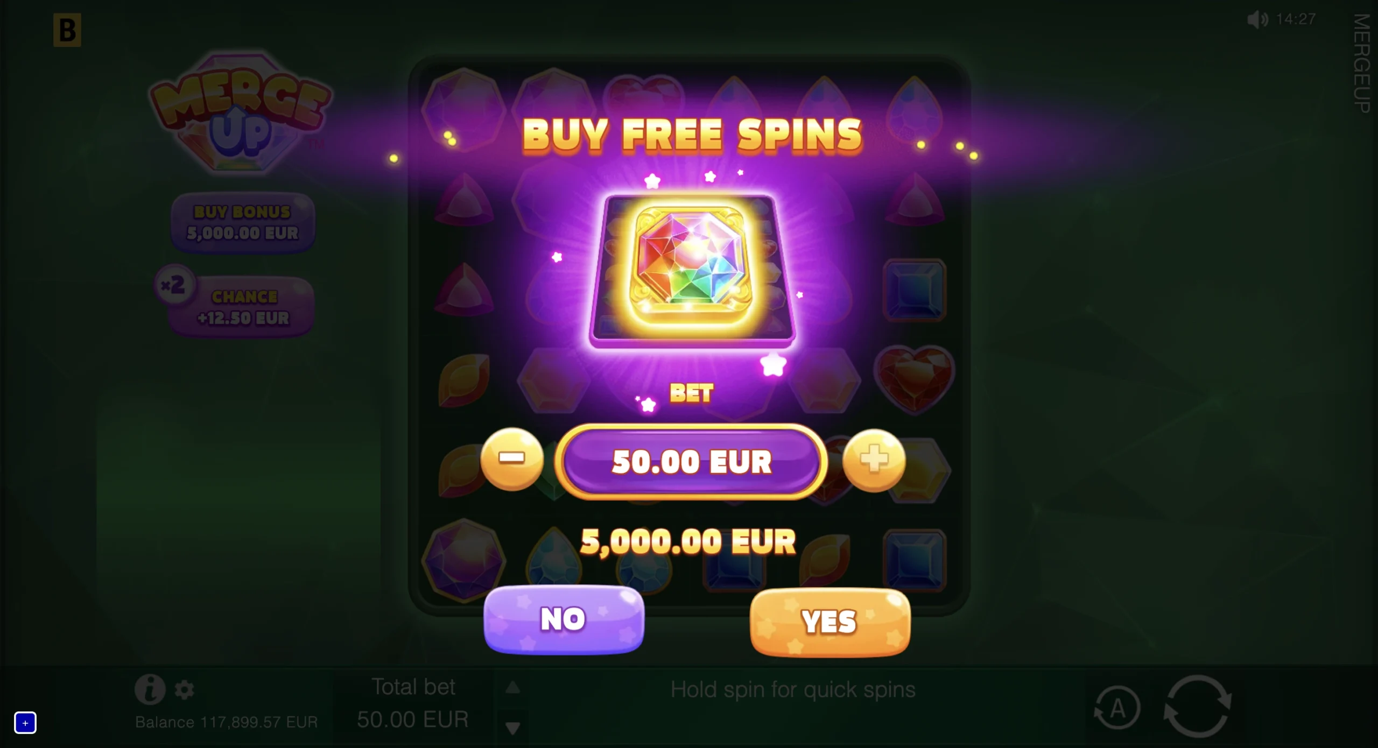Decline purchase with the NO button

pos(564,619)
